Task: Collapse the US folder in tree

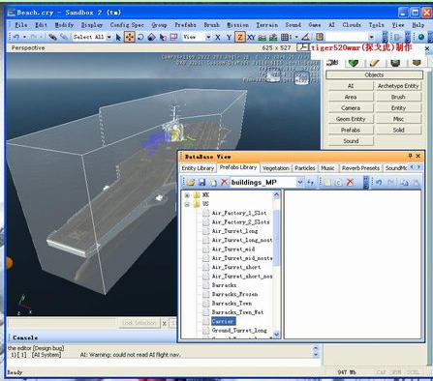Action: (x=187, y=204)
